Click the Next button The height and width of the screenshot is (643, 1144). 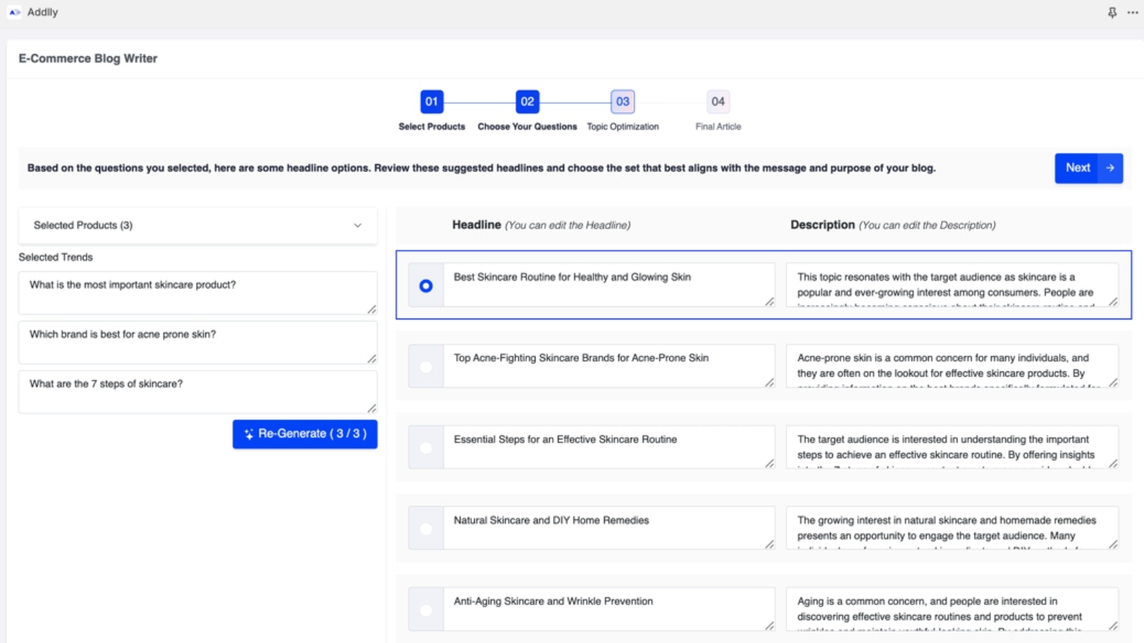[1078, 168]
